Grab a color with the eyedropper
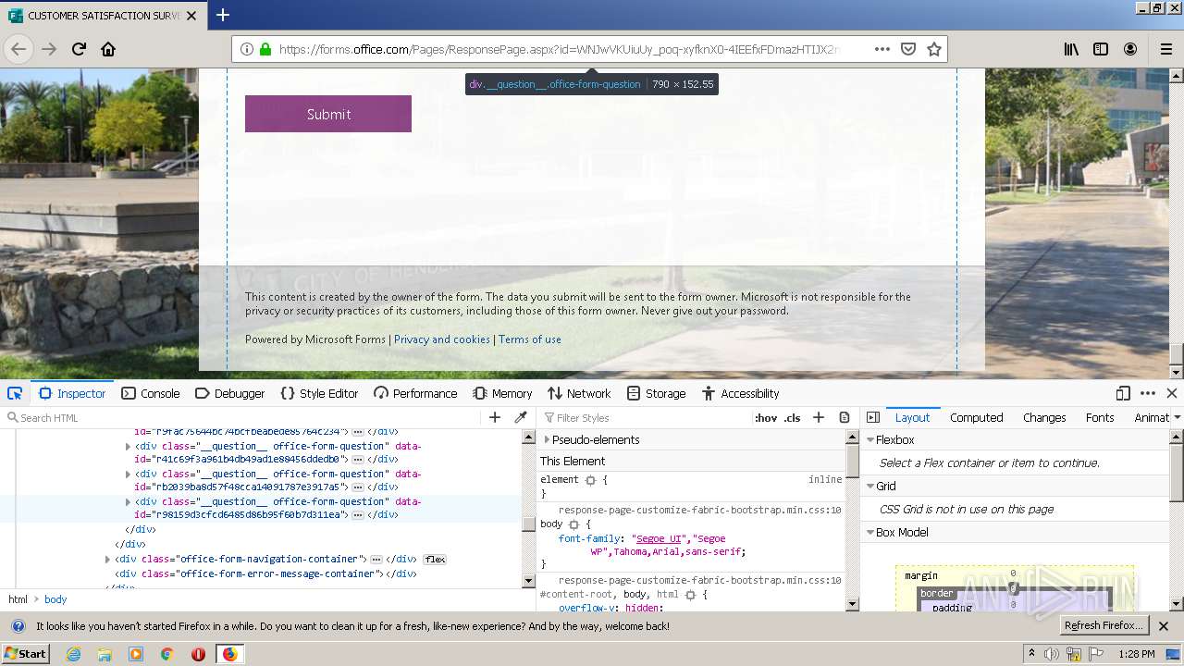The height and width of the screenshot is (666, 1184). [x=521, y=417]
